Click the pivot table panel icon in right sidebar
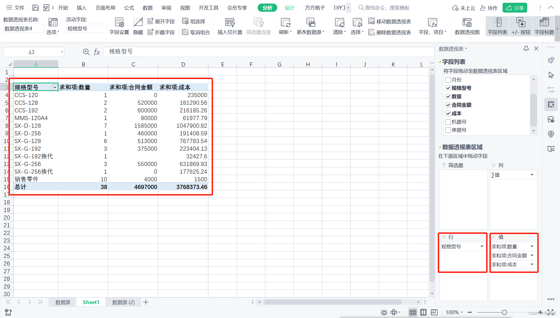Screen dimensions: 560x318 point(551,104)
